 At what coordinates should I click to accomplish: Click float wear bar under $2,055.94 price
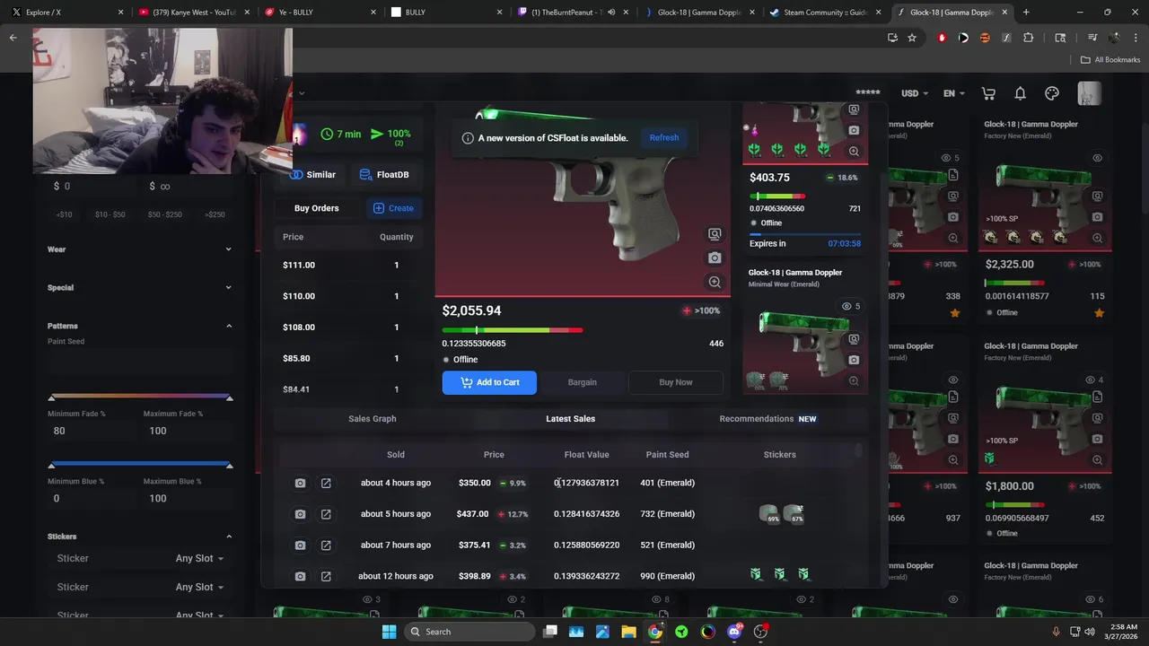point(513,330)
